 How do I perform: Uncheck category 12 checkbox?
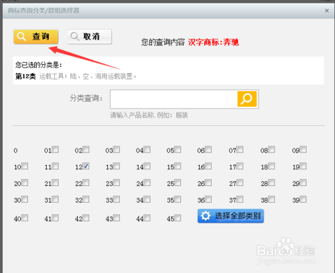coord(86,166)
